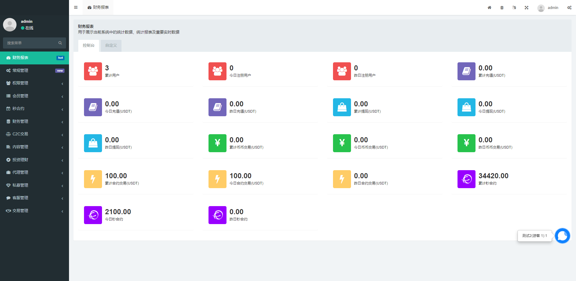The width and height of the screenshot is (576, 281).
Task: Click the 财务报表 top navigation tab
Action: (98, 7)
